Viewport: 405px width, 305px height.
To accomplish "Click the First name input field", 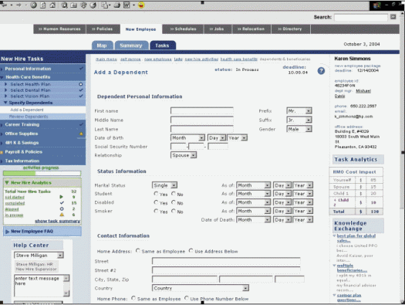I will (202, 111).
